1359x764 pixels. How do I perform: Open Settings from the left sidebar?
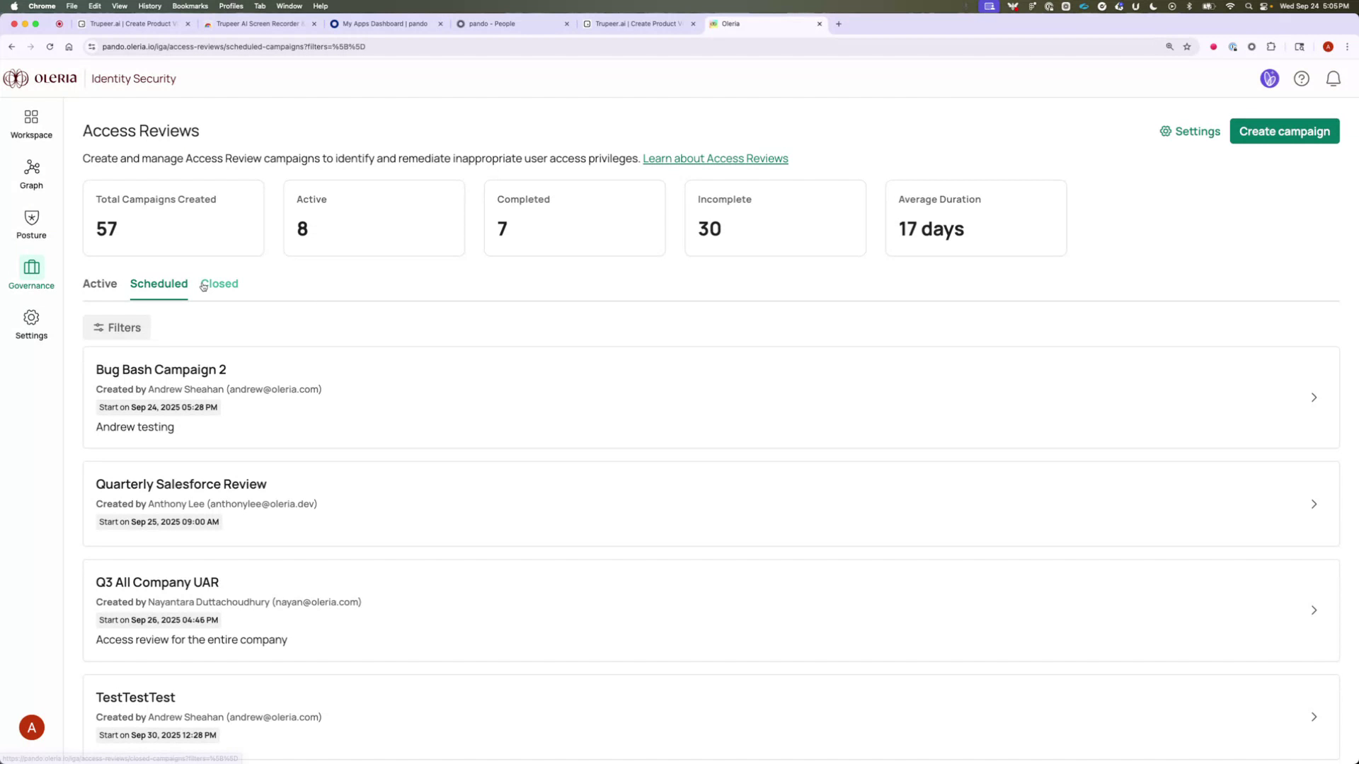click(30, 323)
